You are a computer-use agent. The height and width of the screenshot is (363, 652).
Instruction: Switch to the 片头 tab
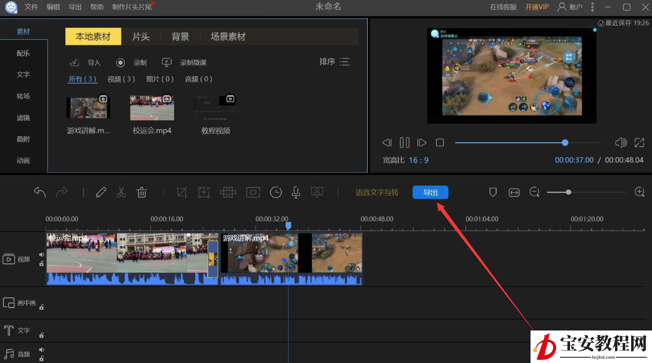(141, 36)
